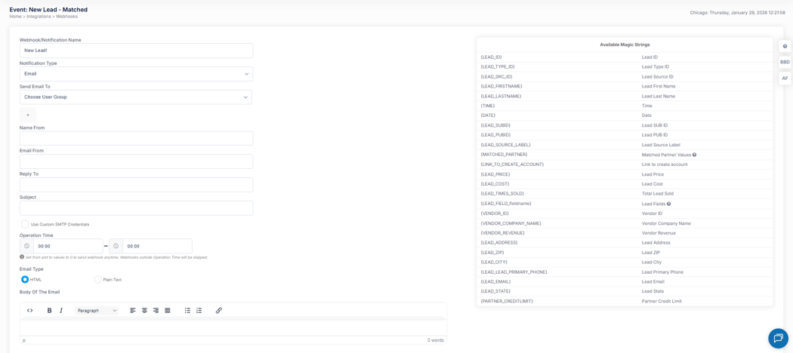Image resolution: width=793 pixels, height=353 pixels.
Task: Select HTML email type
Action: click(25, 279)
